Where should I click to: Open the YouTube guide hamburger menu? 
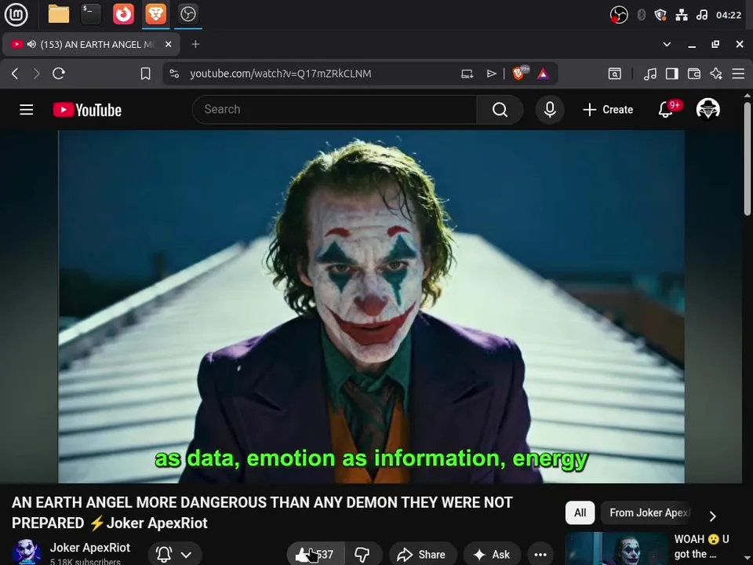point(27,110)
